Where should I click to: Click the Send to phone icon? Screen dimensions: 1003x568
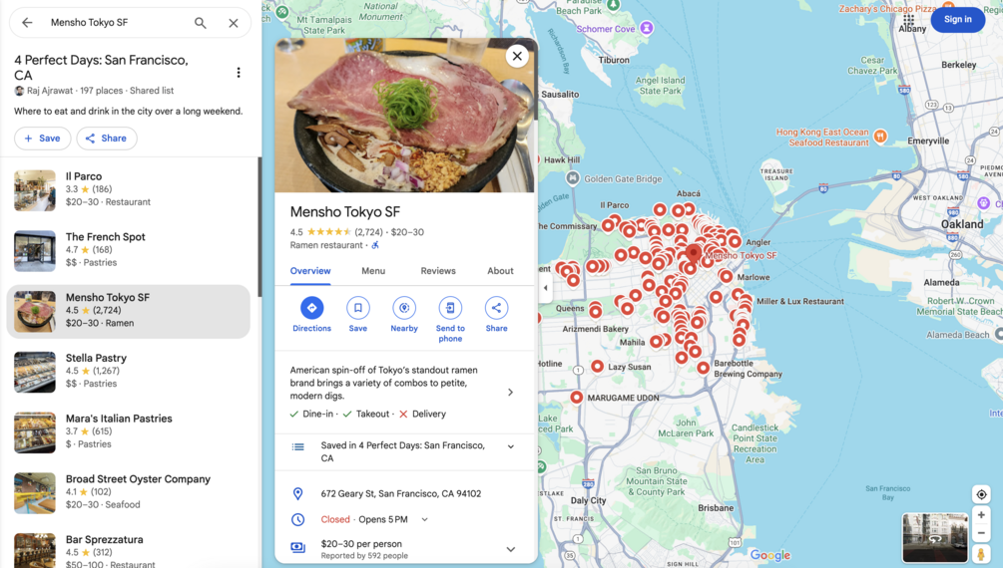coord(450,308)
